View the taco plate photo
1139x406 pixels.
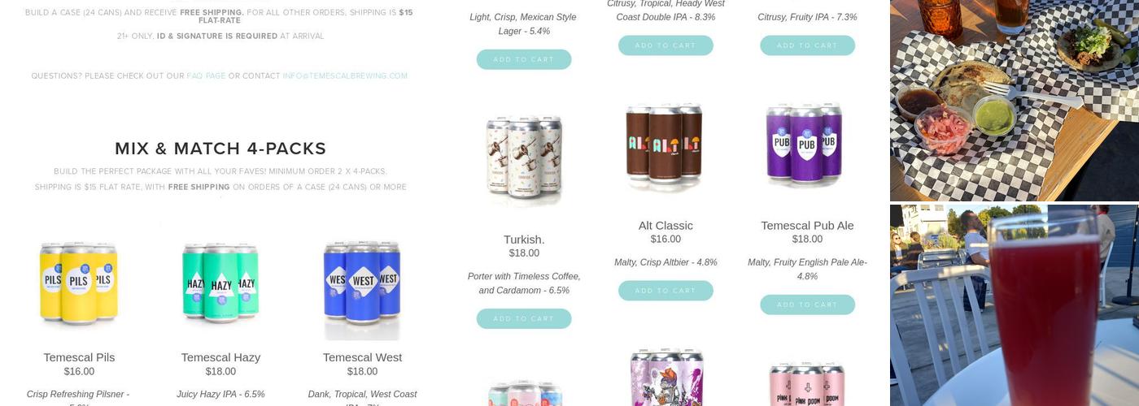coord(1015,100)
